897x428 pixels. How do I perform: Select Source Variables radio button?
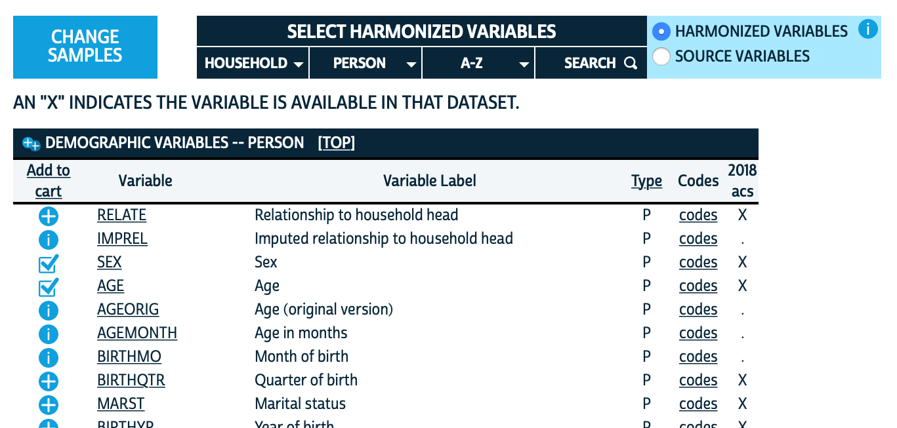point(661,56)
